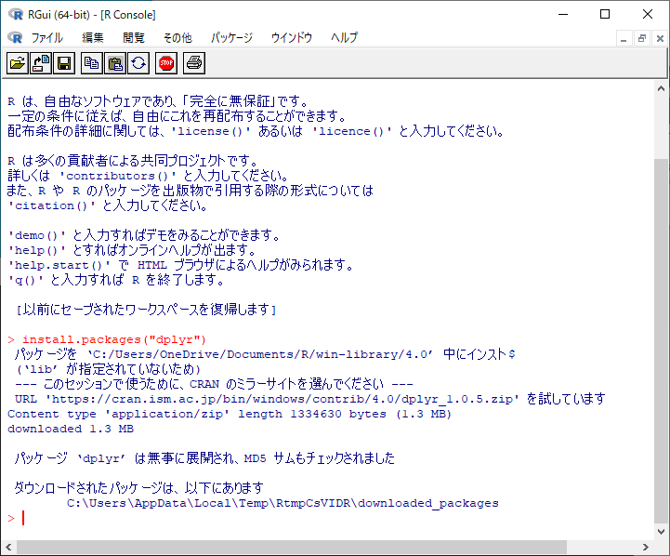Screen dimensions: 670x556
Task: Close the main RGui window
Action: point(648,14)
